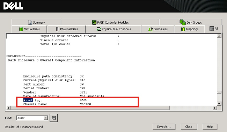Viewport: 227px width, 132px height.
Task: Click the Virtual Disks green cylinder icon
Action: click(x=21, y=29)
